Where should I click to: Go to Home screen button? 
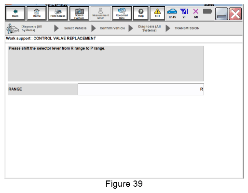pos(37,13)
